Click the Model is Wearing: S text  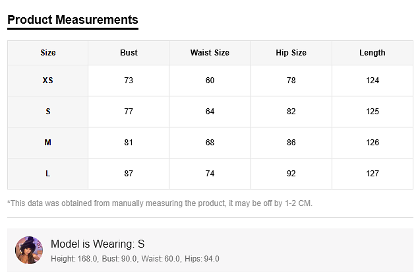click(98, 244)
